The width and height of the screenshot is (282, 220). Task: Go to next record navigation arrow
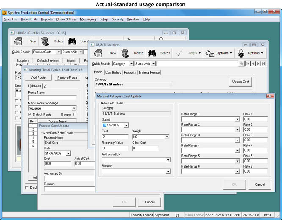point(258,63)
